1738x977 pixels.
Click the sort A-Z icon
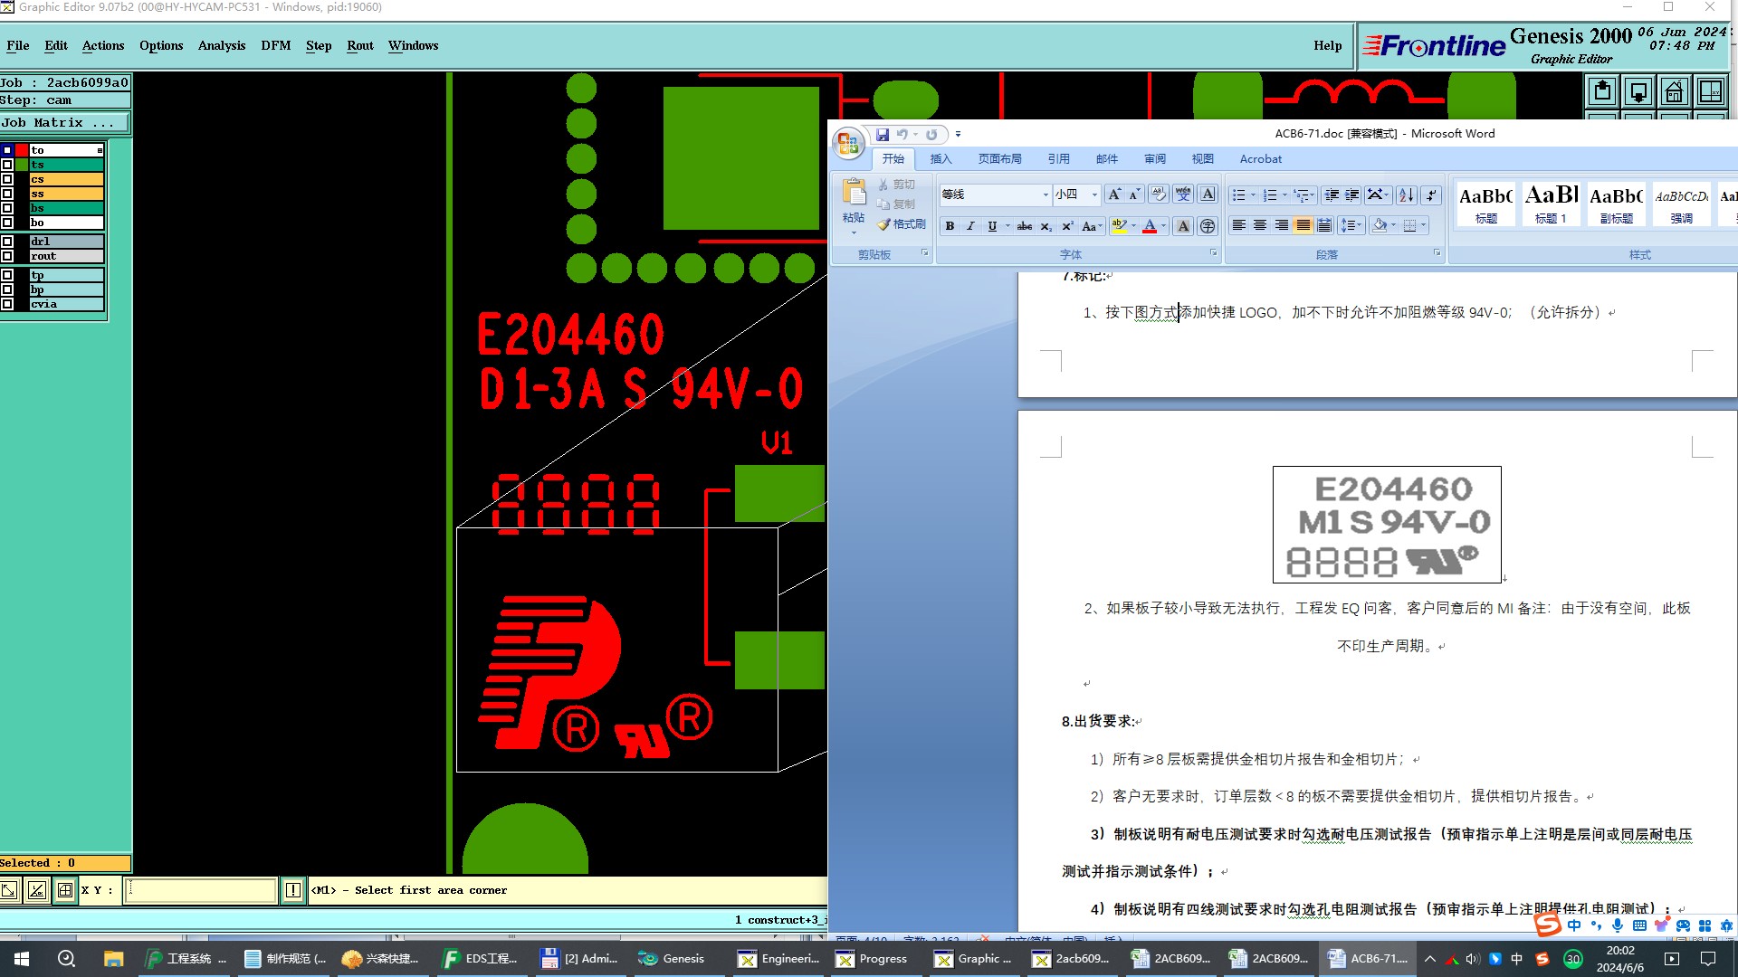tap(1406, 194)
